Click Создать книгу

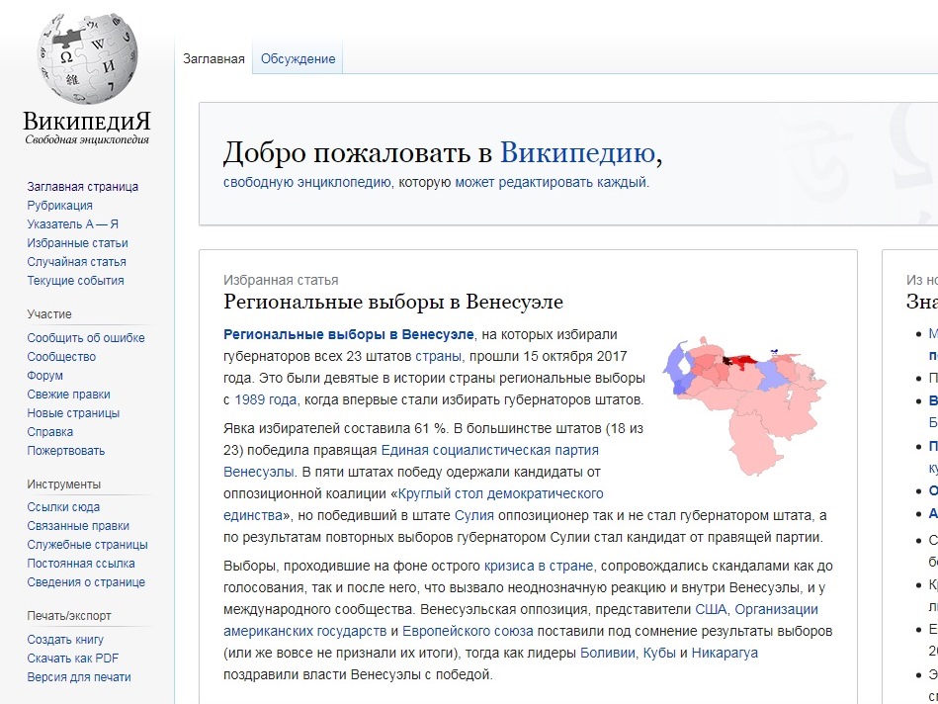65,640
